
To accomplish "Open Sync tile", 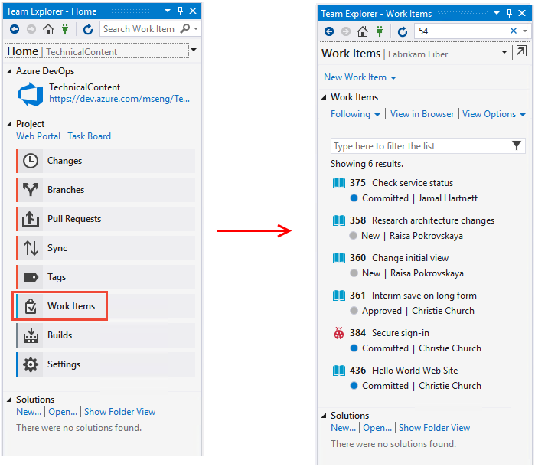I will tap(106, 248).
